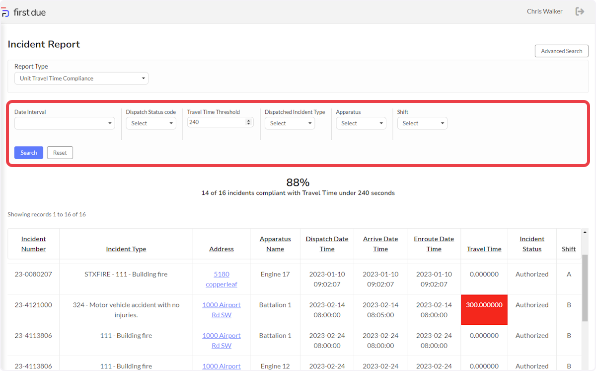Open 1000 Airport Rd SW link for Battalion 1 building fire
Screen dimensions: 596x371
pyautogui.click(x=222, y=341)
